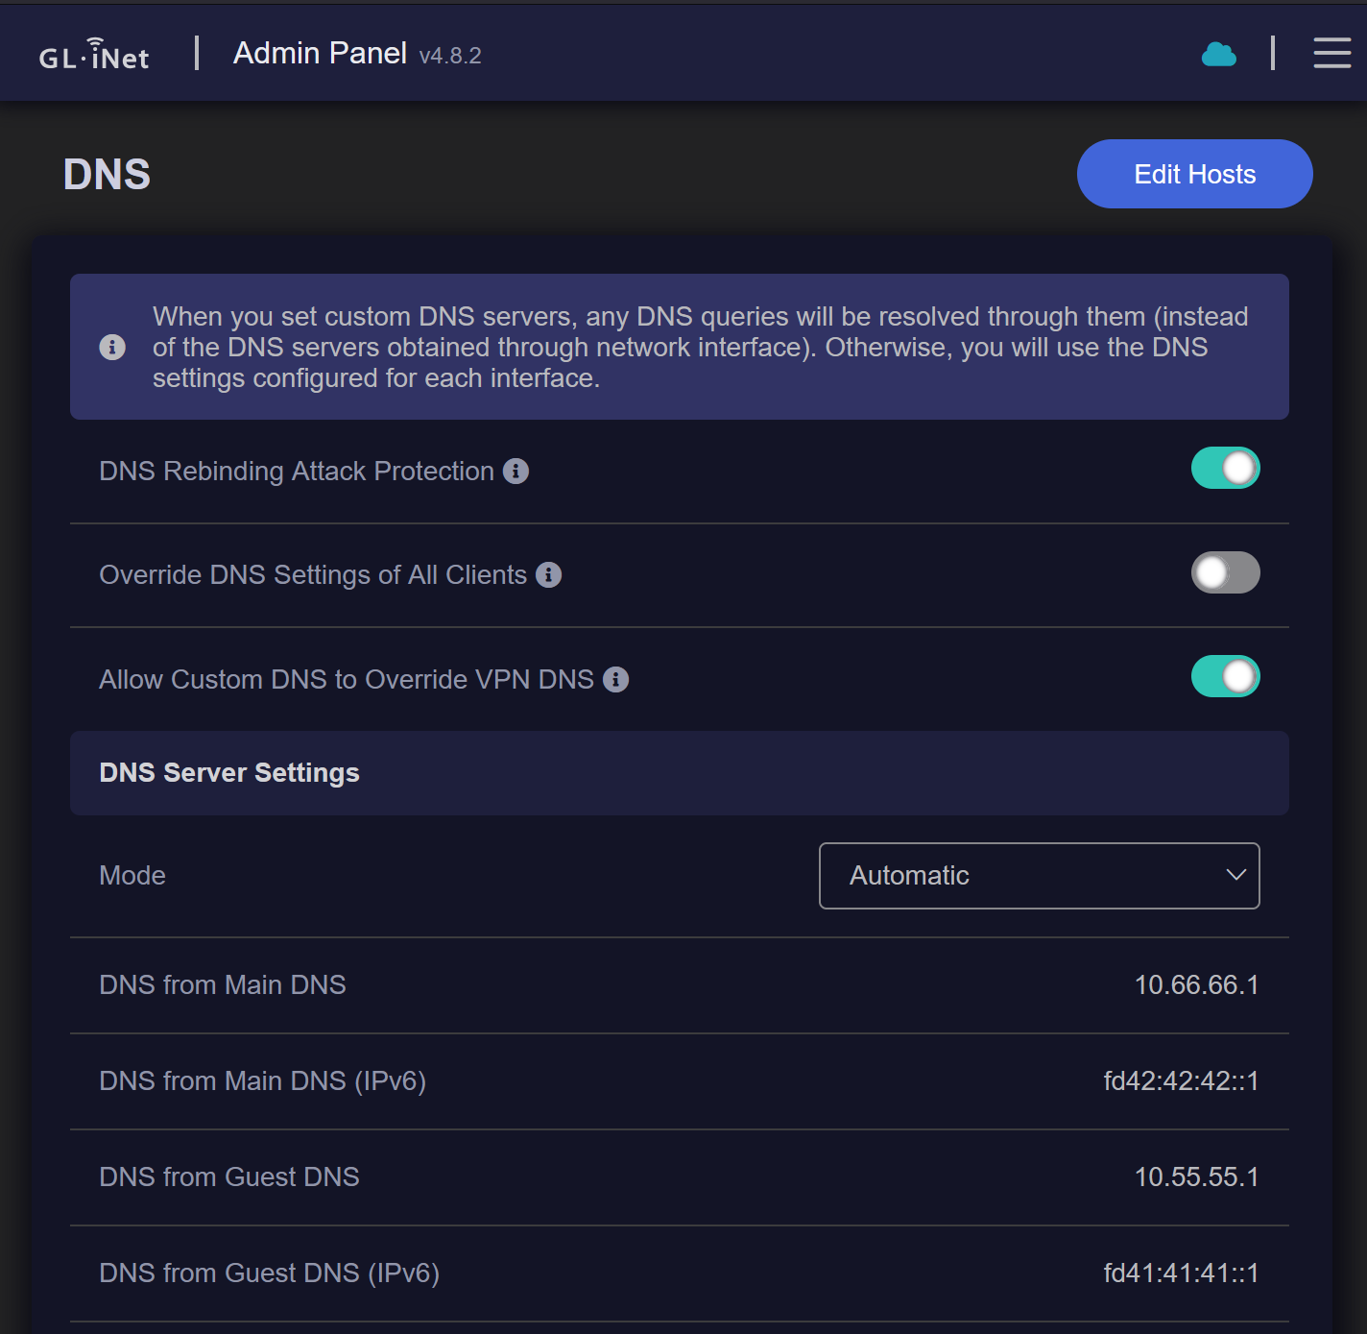Show info for Override DNS Settings of All Clients
Image resolution: width=1367 pixels, height=1334 pixels.
(549, 575)
